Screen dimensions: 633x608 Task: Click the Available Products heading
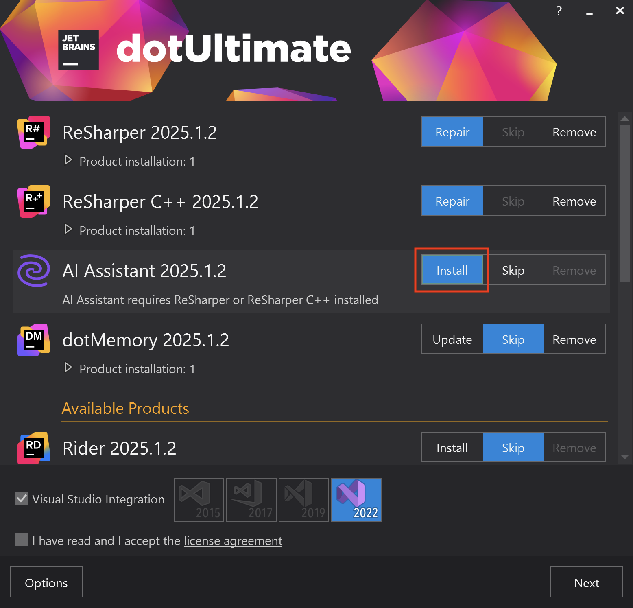[x=125, y=408]
